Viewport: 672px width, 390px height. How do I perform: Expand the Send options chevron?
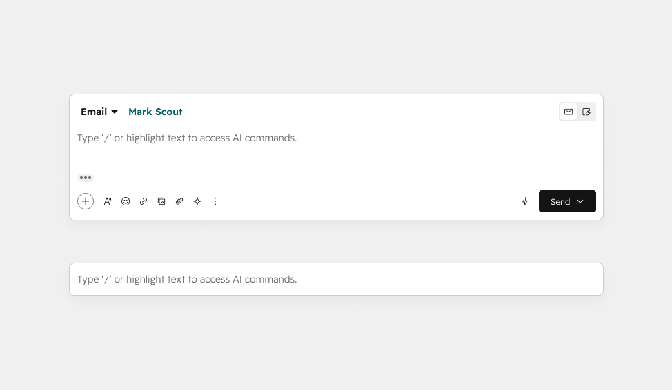click(x=580, y=201)
